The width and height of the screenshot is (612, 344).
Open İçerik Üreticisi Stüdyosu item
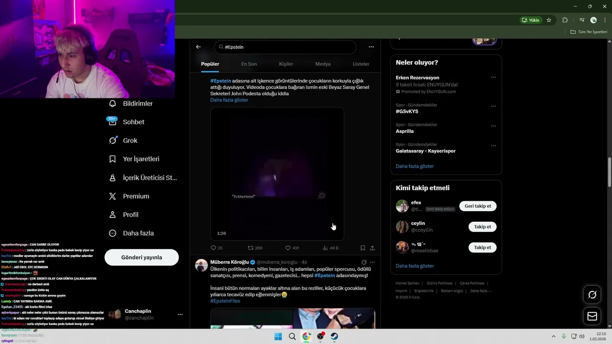[x=143, y=178]
